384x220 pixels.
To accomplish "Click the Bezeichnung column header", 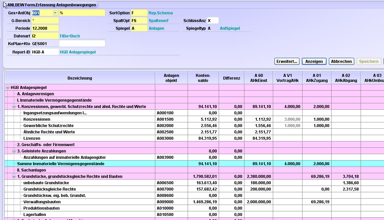I will coord(80,78).
